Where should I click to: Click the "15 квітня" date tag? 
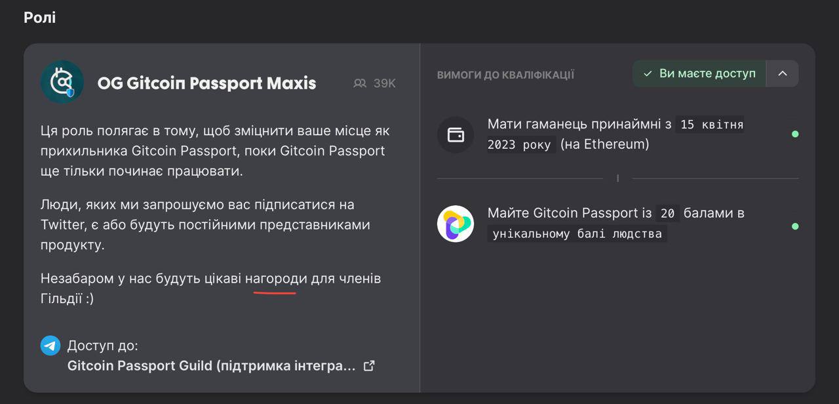pos(711,125)
